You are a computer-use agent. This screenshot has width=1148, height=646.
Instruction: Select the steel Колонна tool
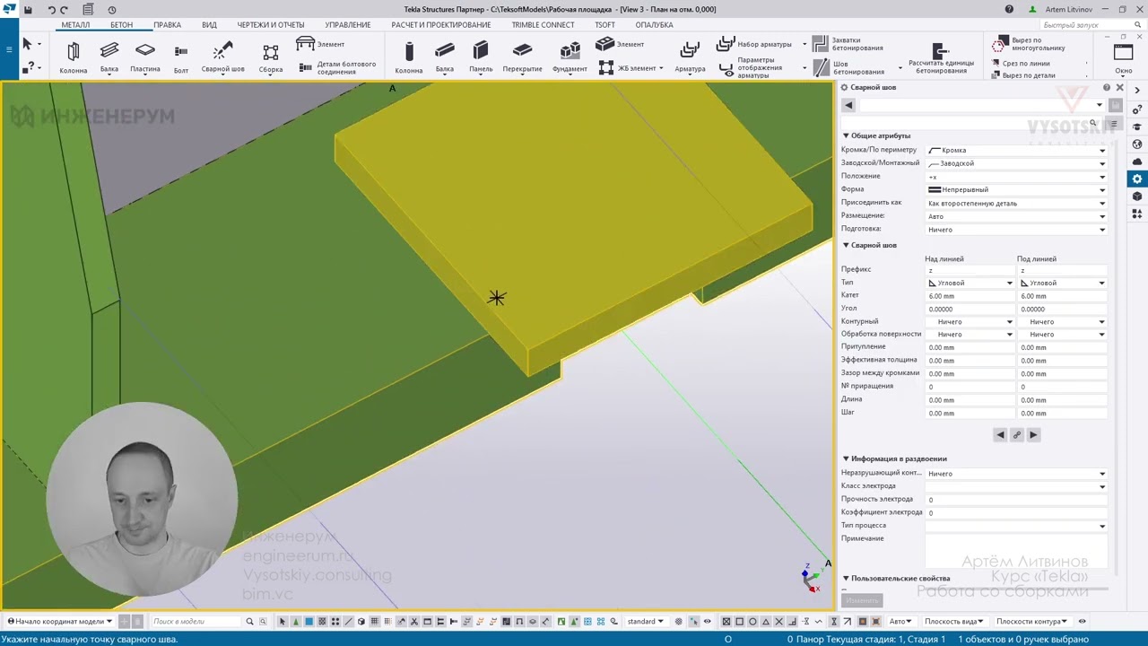[x=74, y=57]
